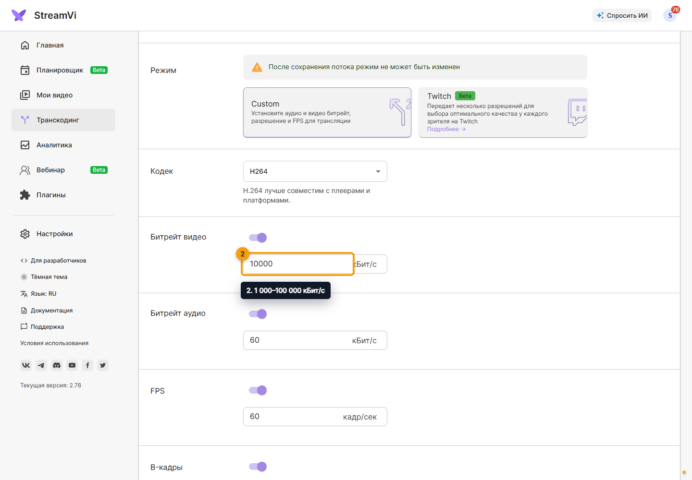692x480 pixels.
Task: Toggle the В-кадры switch
Action: click(x=258, y=467)
